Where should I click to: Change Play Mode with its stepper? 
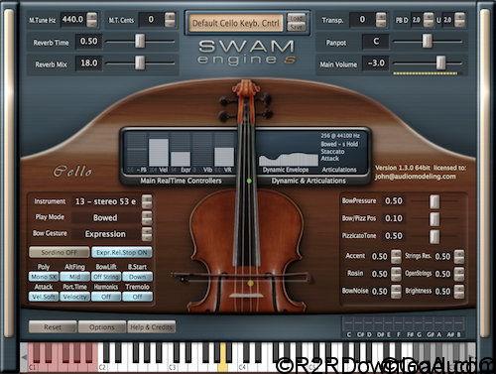tap(147, 218)
